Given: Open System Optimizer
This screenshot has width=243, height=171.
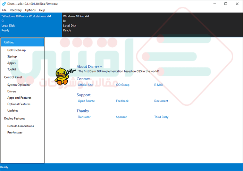Looking at the screenshot, I should [x=19, y=85].
